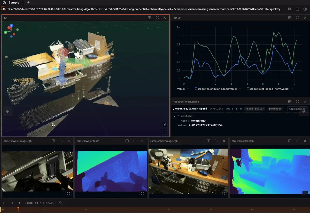Add a new tab with plus button
Image resolution: width=310 pixels, height=213 pixels.
click(x=28, y=2)
